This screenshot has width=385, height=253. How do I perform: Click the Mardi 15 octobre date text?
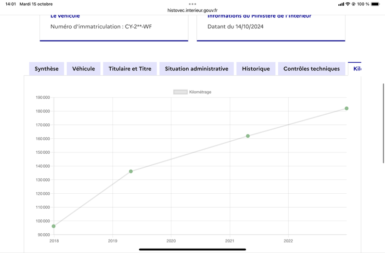[36, 4]
